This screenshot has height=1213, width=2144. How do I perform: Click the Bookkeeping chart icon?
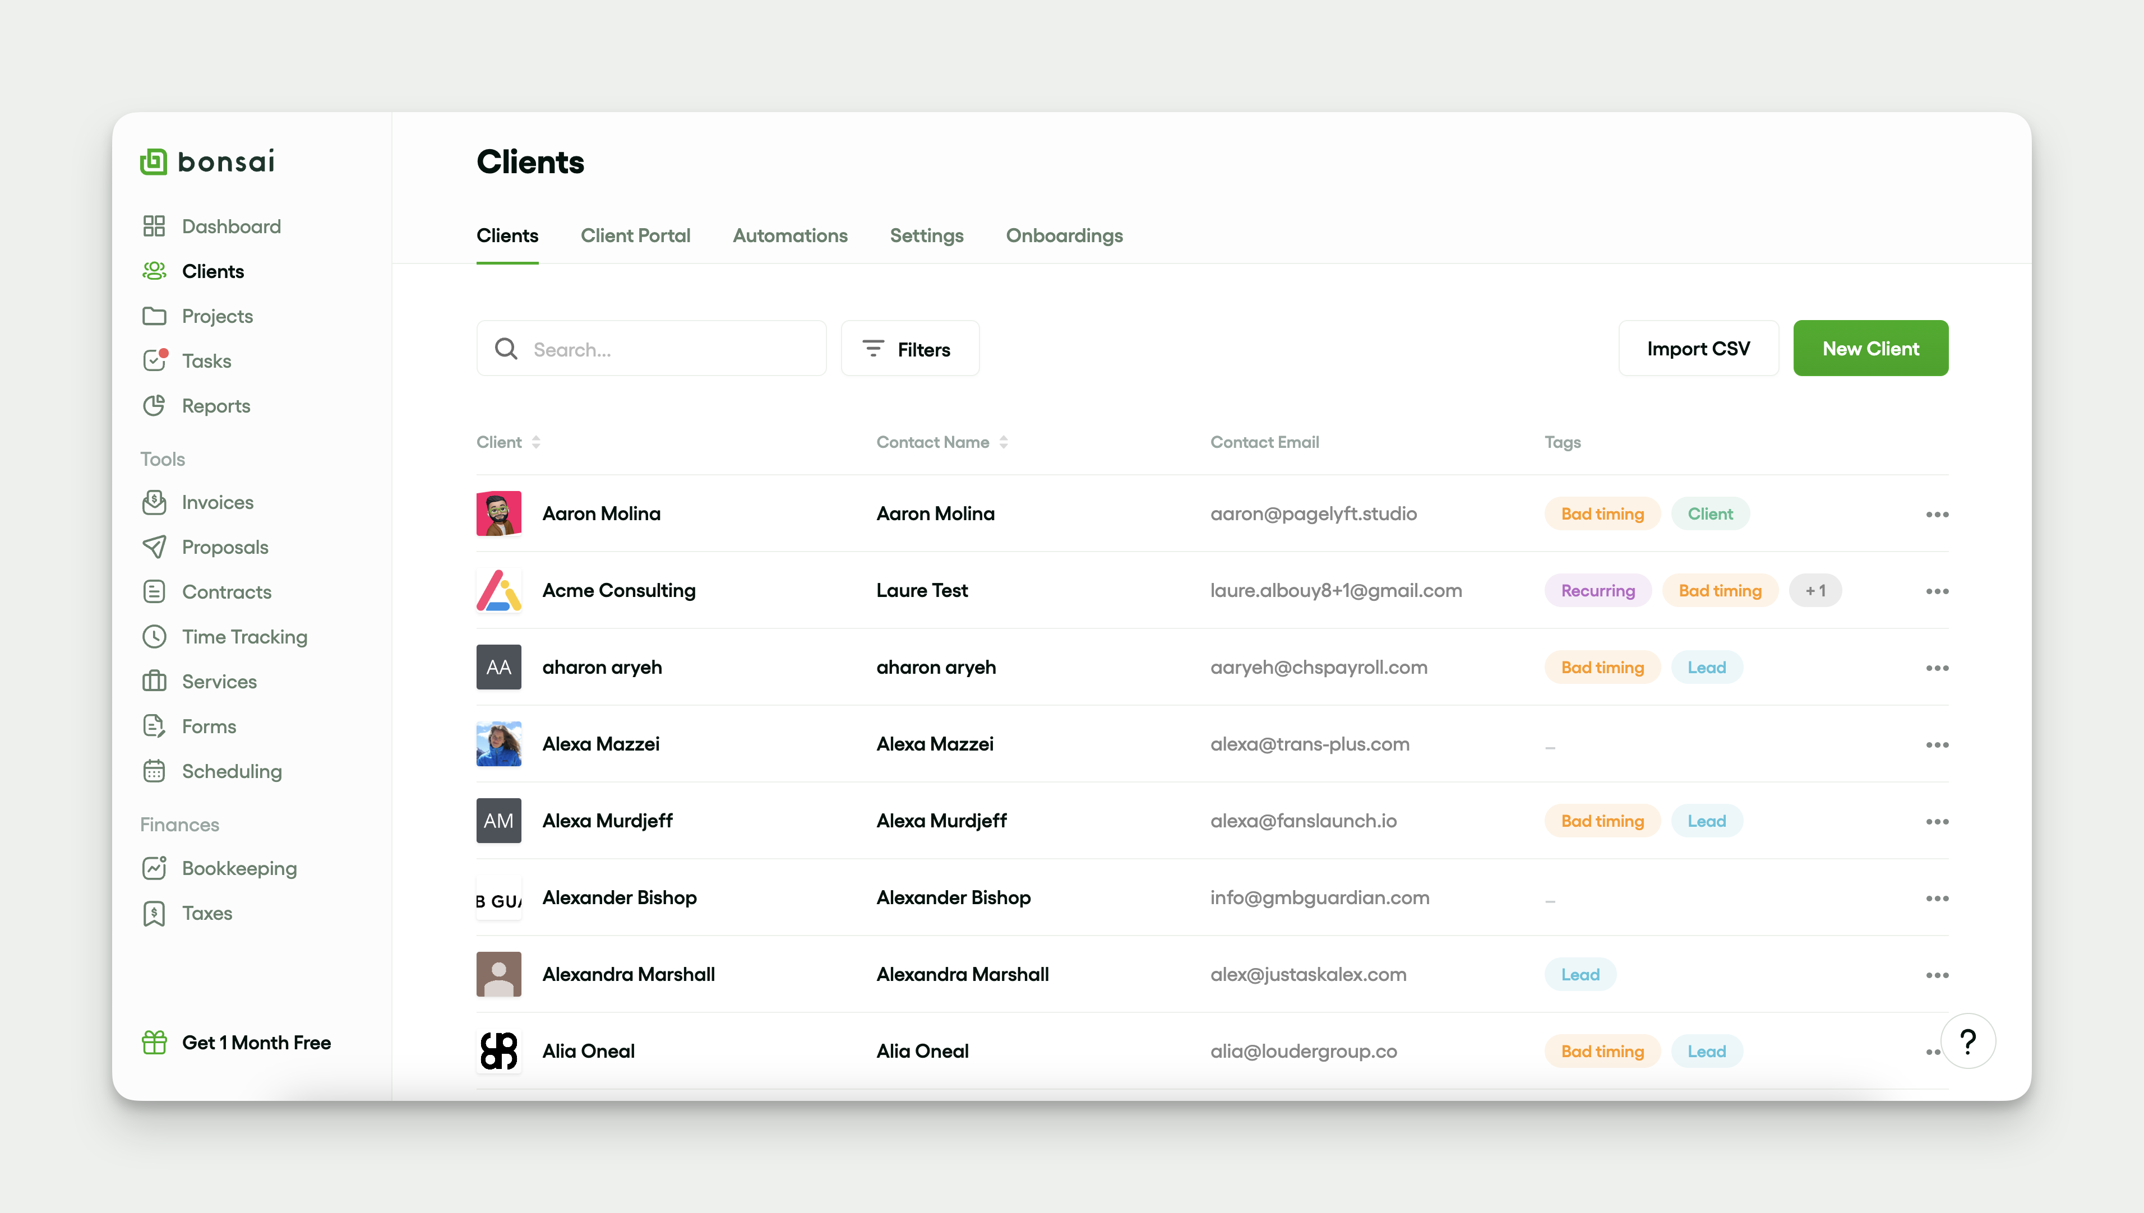tap(154, 868)
